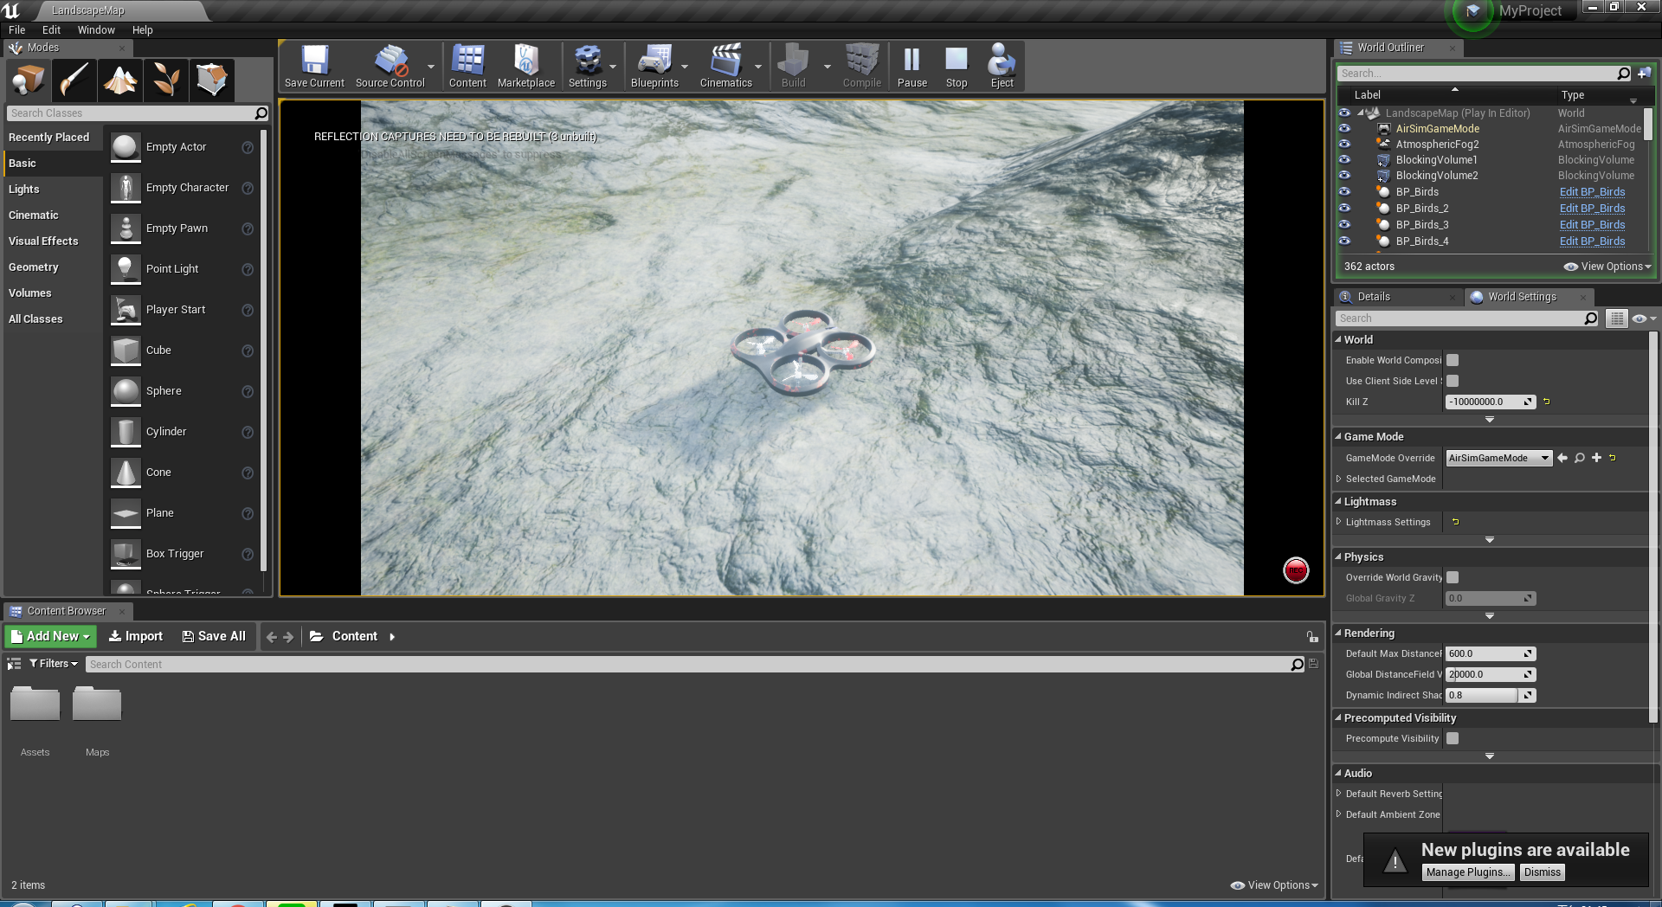
Task: Pause the simulation
Action: pyautogui.click(x=912, y=67)
